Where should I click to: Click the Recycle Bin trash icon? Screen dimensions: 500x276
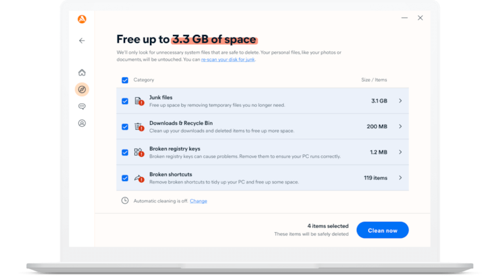[139, 127]
